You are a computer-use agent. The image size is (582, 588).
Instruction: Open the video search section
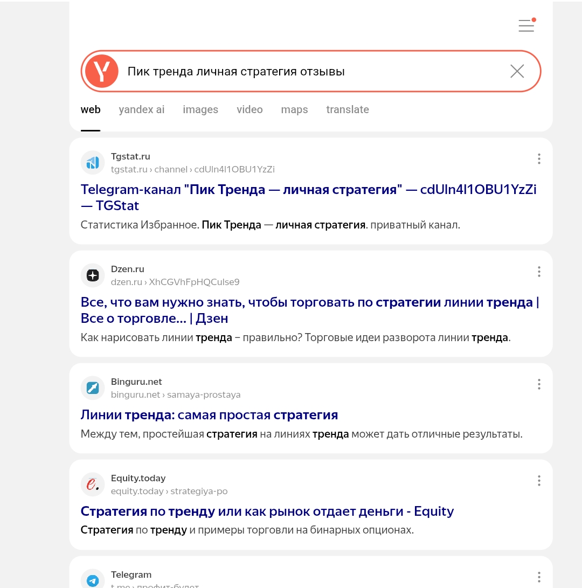(x=250, y=109)
